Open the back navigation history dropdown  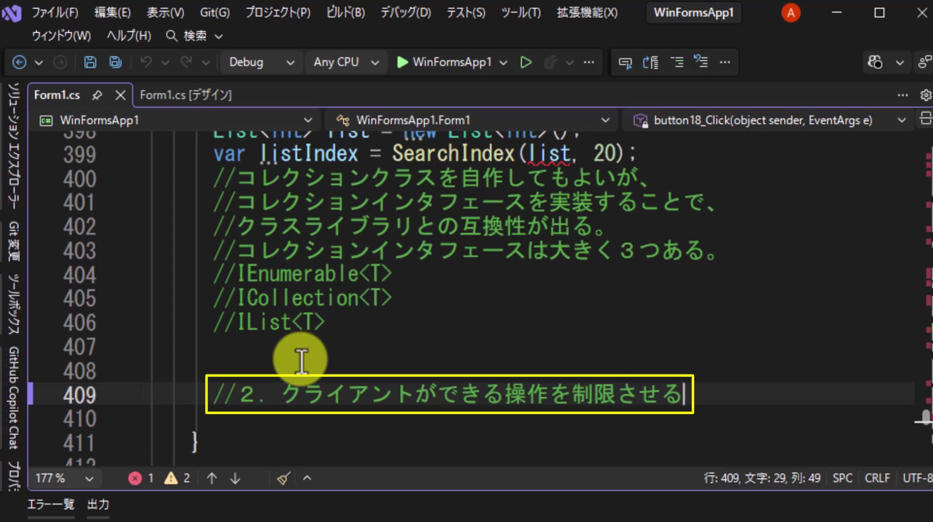pos(39,63)
